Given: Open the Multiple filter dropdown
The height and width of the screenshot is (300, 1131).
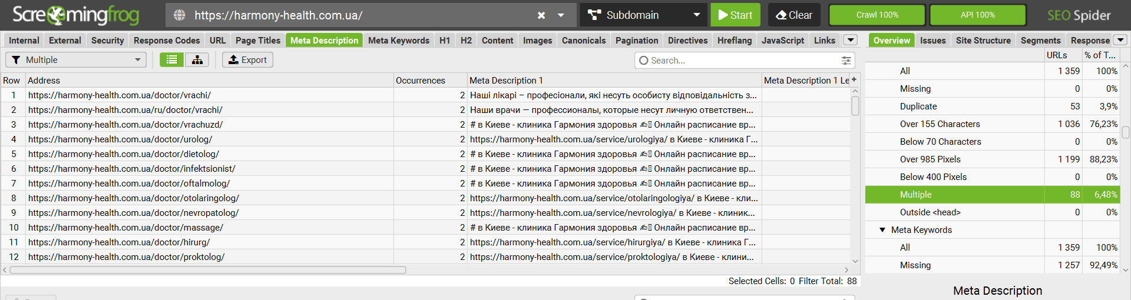Looking at the screenshot, I should [x=76, y=60].
